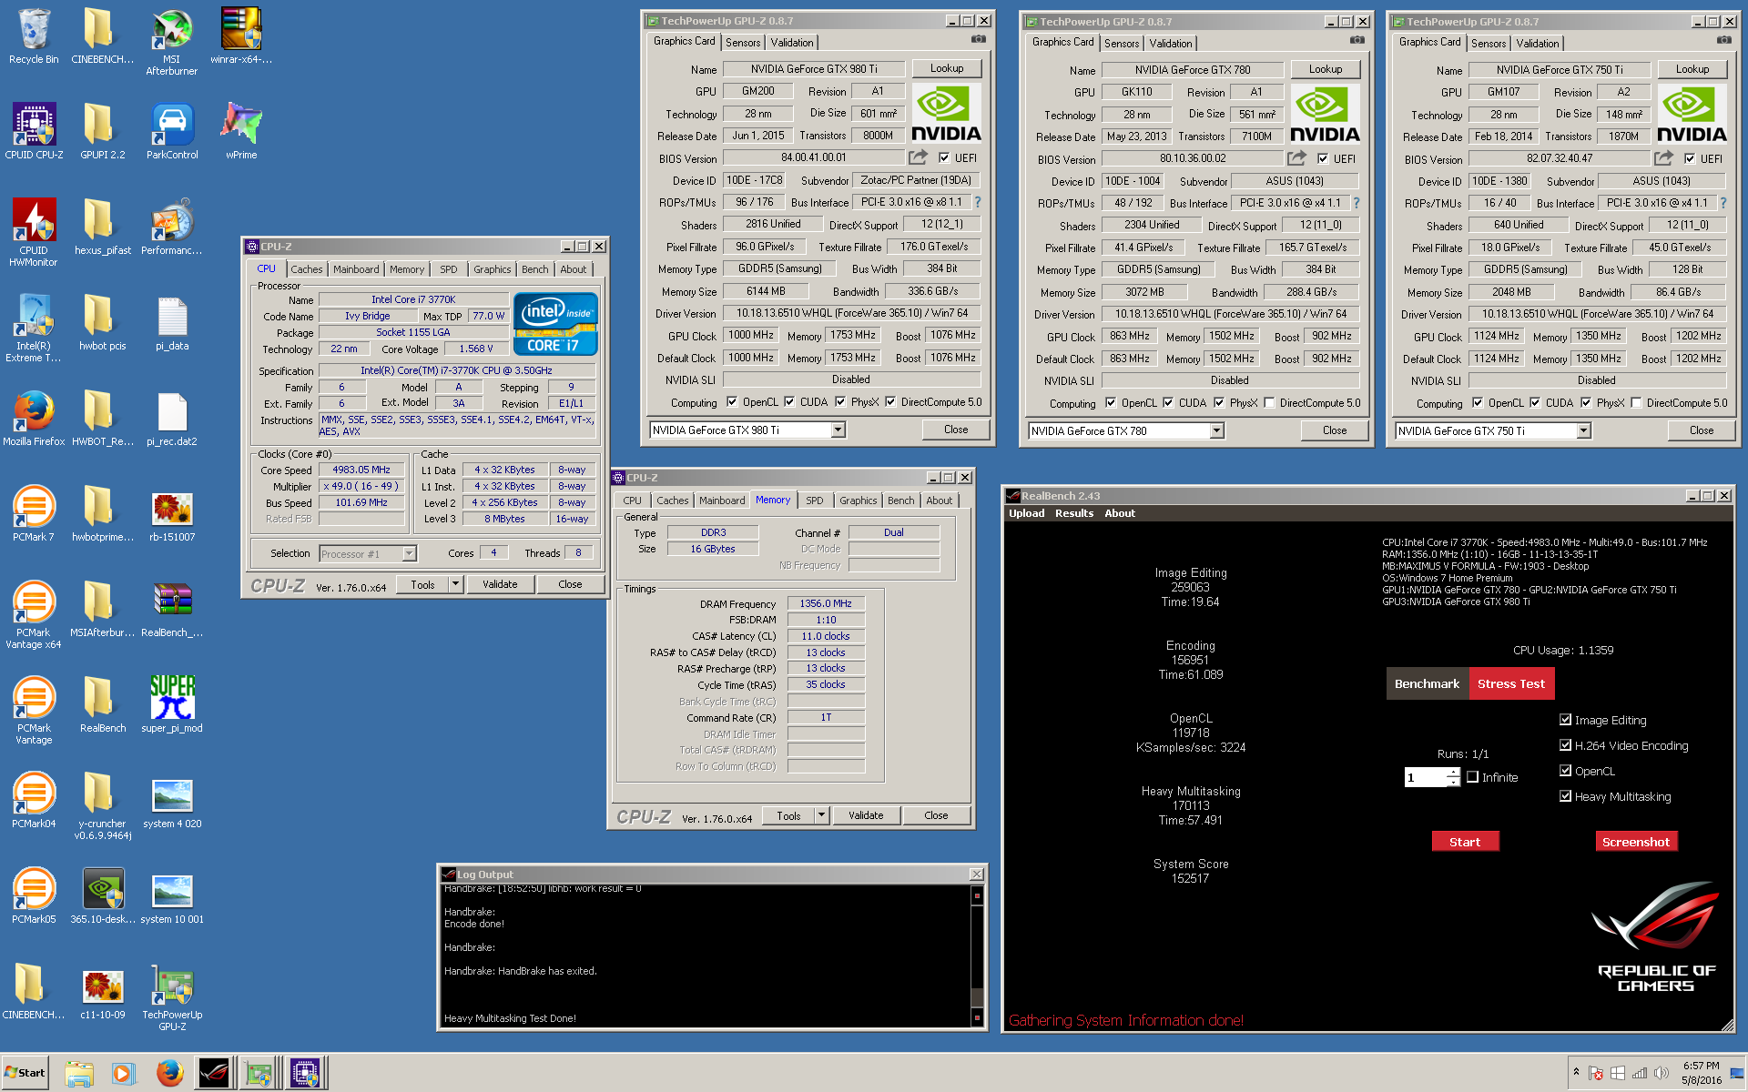Open the winrar-x64 installer icon
1748x1092 pixels.
pyautogui.click(x=241, y=36)
